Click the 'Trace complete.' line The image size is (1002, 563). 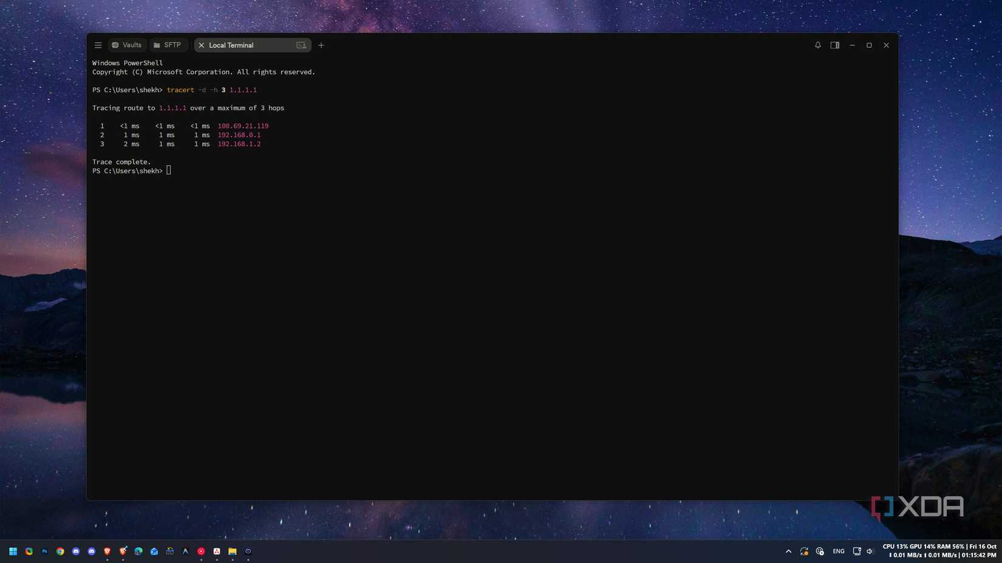[121, 162]
